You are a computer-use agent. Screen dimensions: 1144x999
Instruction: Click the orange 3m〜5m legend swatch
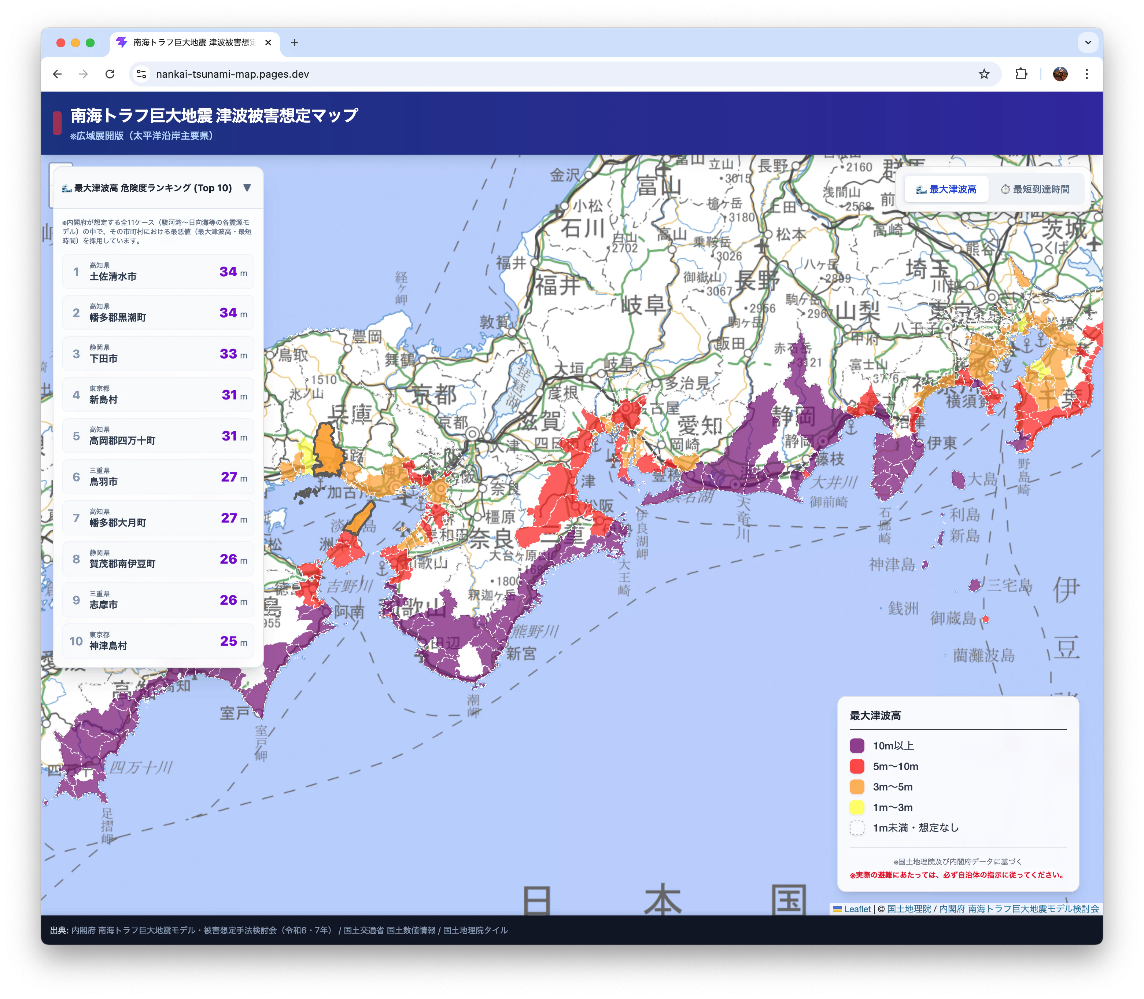point(857,787)
